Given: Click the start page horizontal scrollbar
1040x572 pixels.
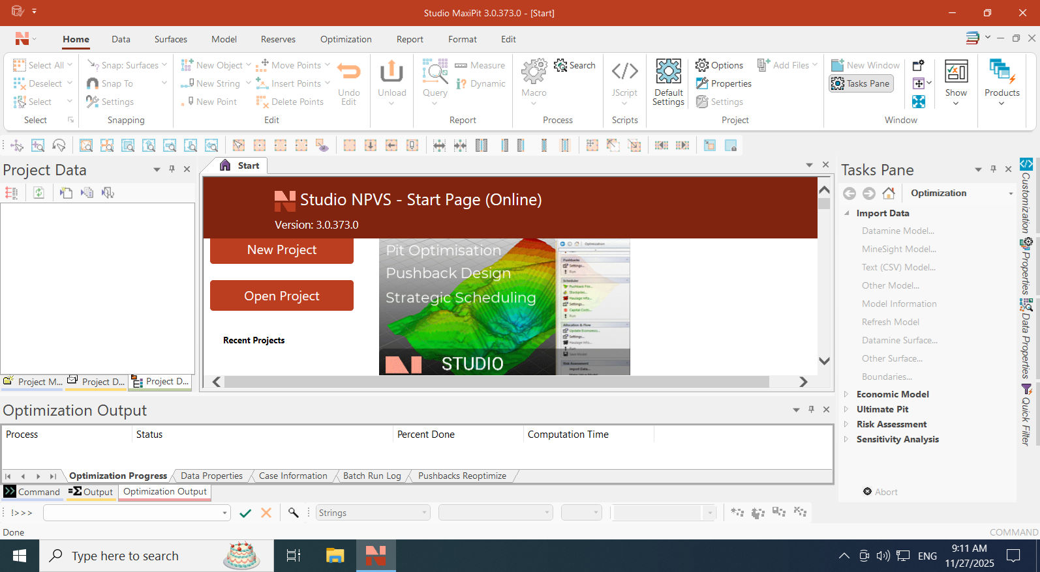Looking at the screenshot, I should click(x=496, y=382).
